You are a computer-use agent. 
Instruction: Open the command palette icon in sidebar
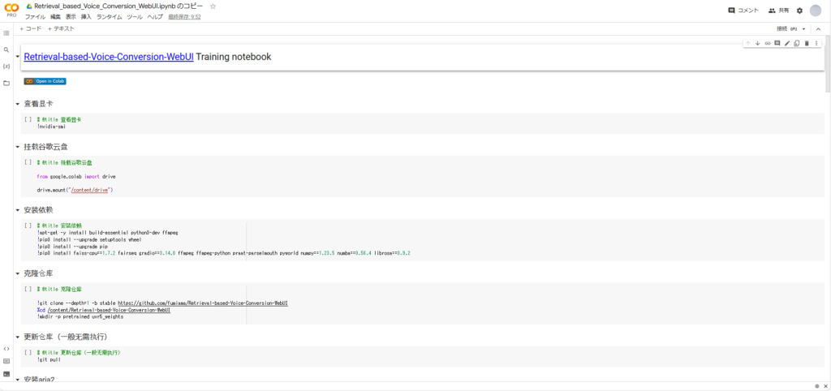coord(6,361)
